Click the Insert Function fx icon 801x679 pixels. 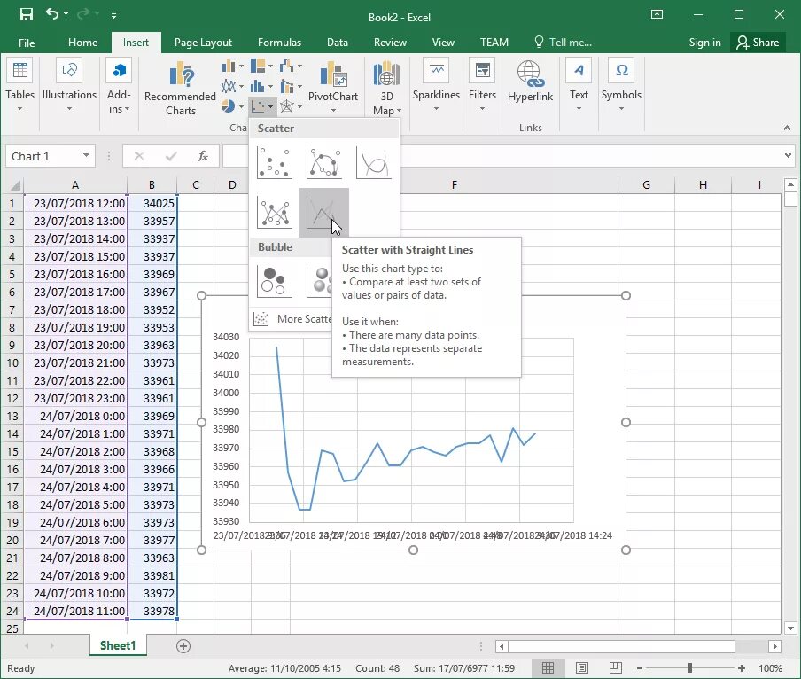(203, 156)
